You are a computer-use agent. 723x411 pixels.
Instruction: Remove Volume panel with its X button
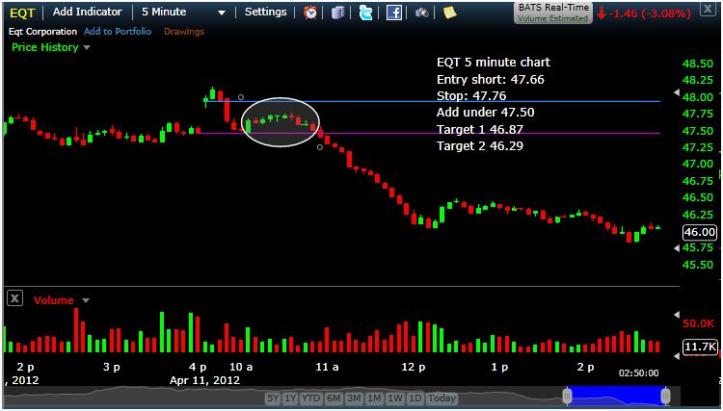(14, 298)
